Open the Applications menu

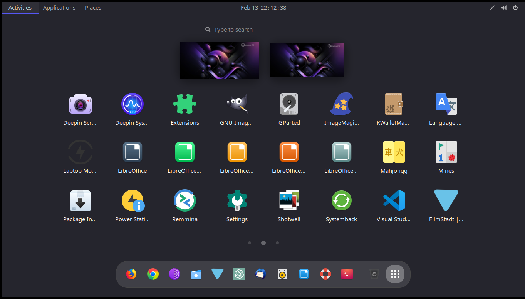click(59, 8)
